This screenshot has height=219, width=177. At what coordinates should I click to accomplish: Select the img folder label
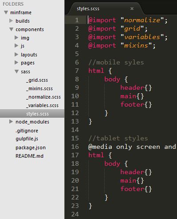click(x=25, y=38)
